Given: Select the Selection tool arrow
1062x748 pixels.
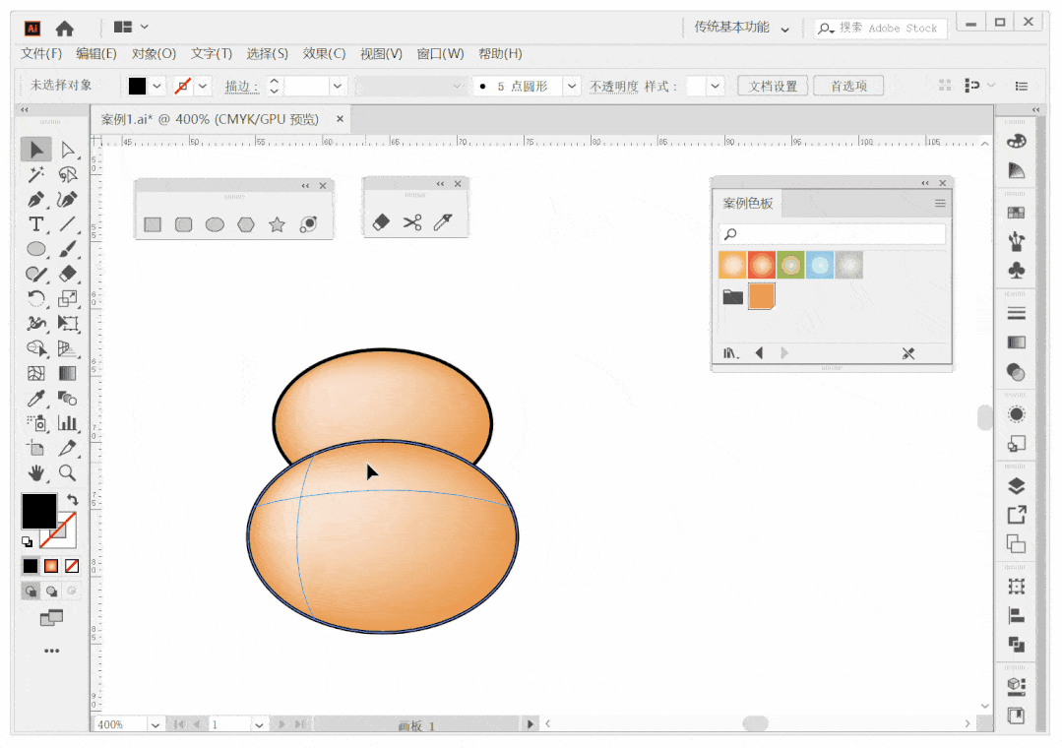Looking at the screenshot, I should tap(35, 150).
